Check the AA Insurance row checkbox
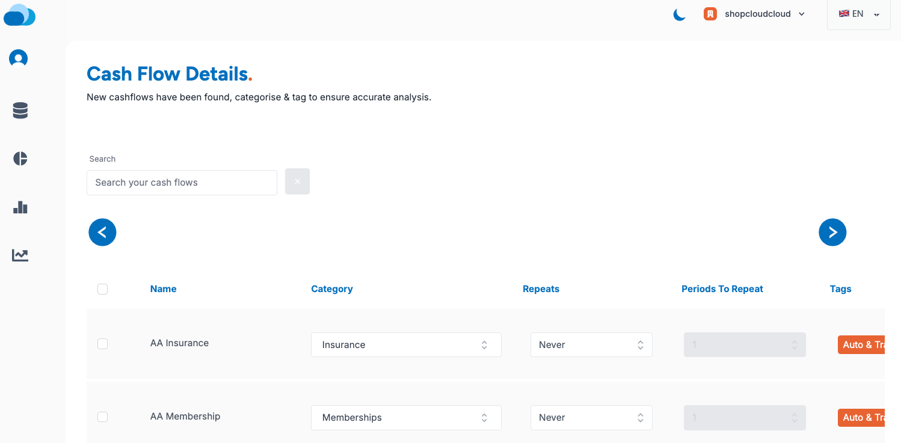The image size is (901, 443). tap(102, 344)
